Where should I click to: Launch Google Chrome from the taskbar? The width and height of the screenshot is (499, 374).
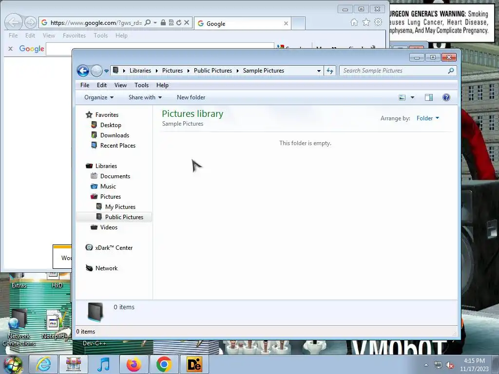click(x=164, y=364)
